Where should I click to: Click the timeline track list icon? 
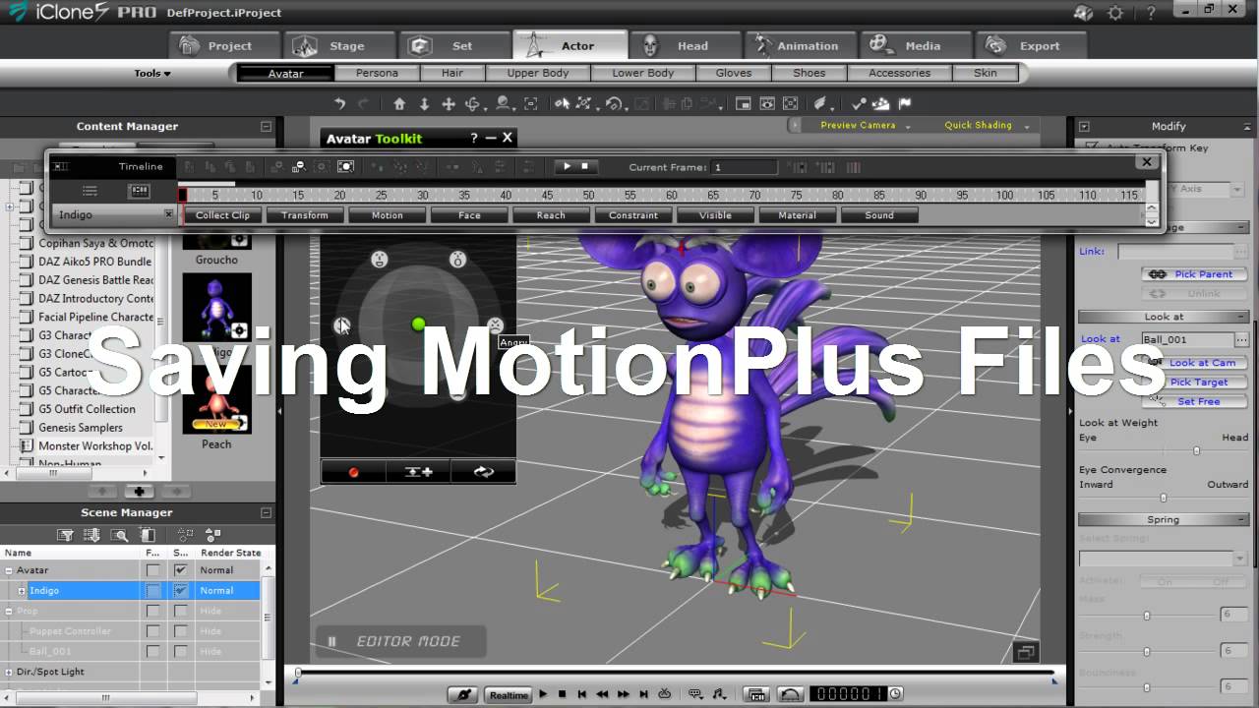pos(90,191)
